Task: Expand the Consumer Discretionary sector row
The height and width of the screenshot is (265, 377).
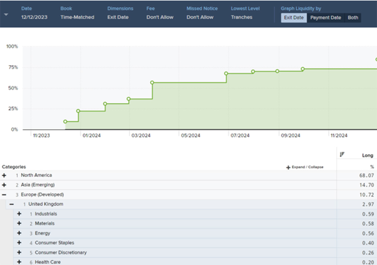Action: pyautogui.click(x=19, y=252)
